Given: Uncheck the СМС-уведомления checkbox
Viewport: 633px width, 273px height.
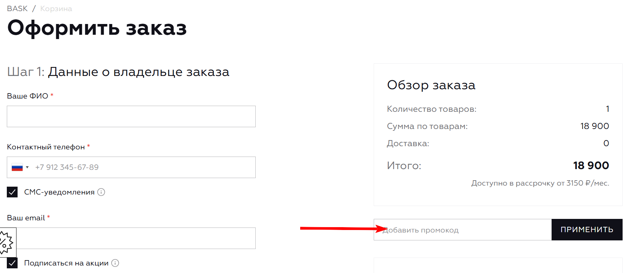Looking at the screenshot, I should click(x=12, y=192).
